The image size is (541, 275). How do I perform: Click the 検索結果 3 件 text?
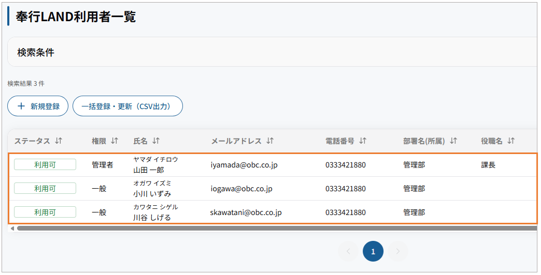coord(26,84)
